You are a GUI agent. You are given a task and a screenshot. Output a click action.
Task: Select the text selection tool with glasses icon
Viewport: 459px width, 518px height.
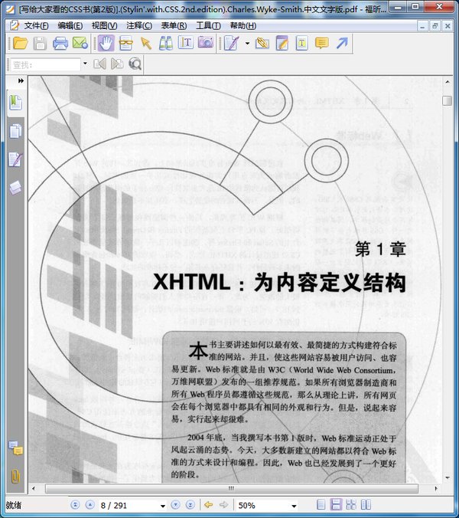pos(125,43)
